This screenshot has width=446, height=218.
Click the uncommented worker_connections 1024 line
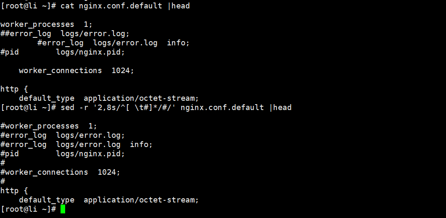[76, 71]
